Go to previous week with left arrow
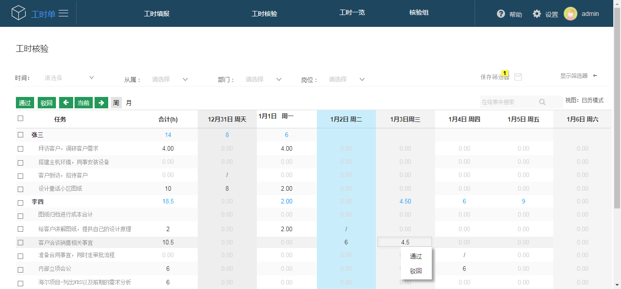Viewport: 621px width, 289px height. [66, 103]
